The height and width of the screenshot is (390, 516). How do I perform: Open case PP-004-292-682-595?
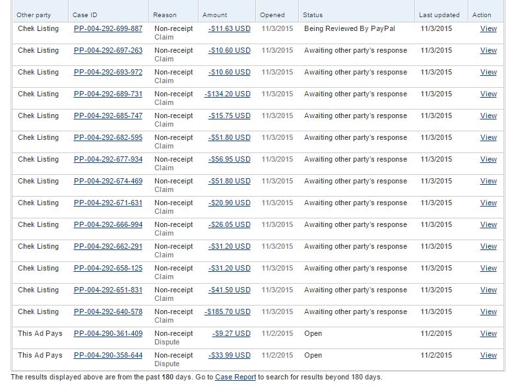pos(108,137)
